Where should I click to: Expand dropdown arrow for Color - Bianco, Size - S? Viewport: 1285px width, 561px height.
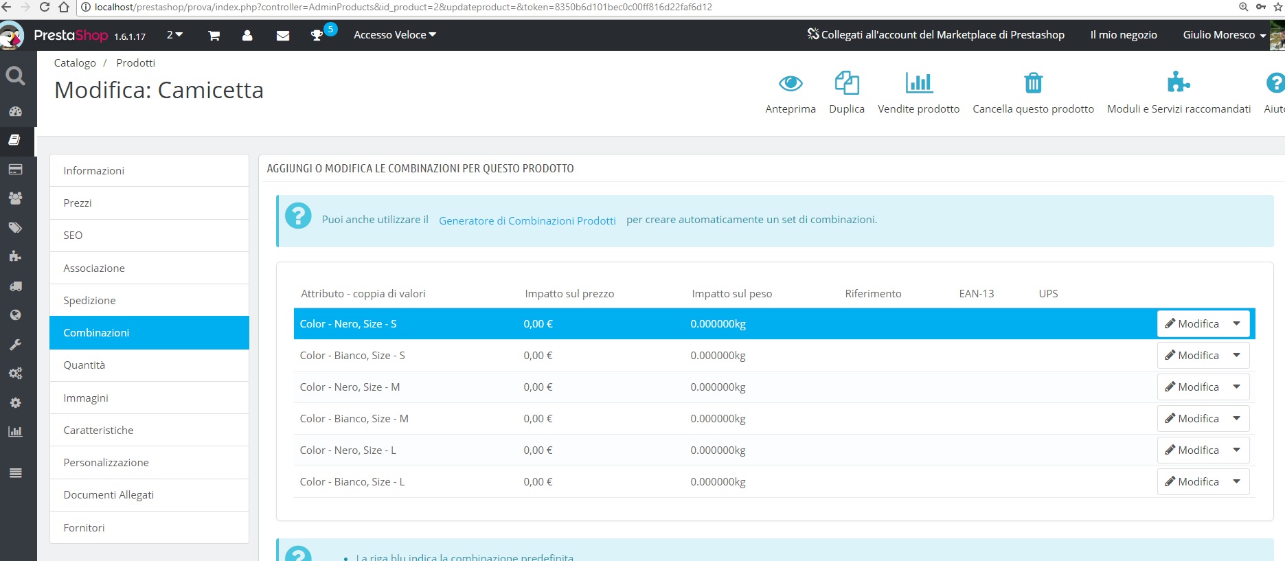(1237, 356)
